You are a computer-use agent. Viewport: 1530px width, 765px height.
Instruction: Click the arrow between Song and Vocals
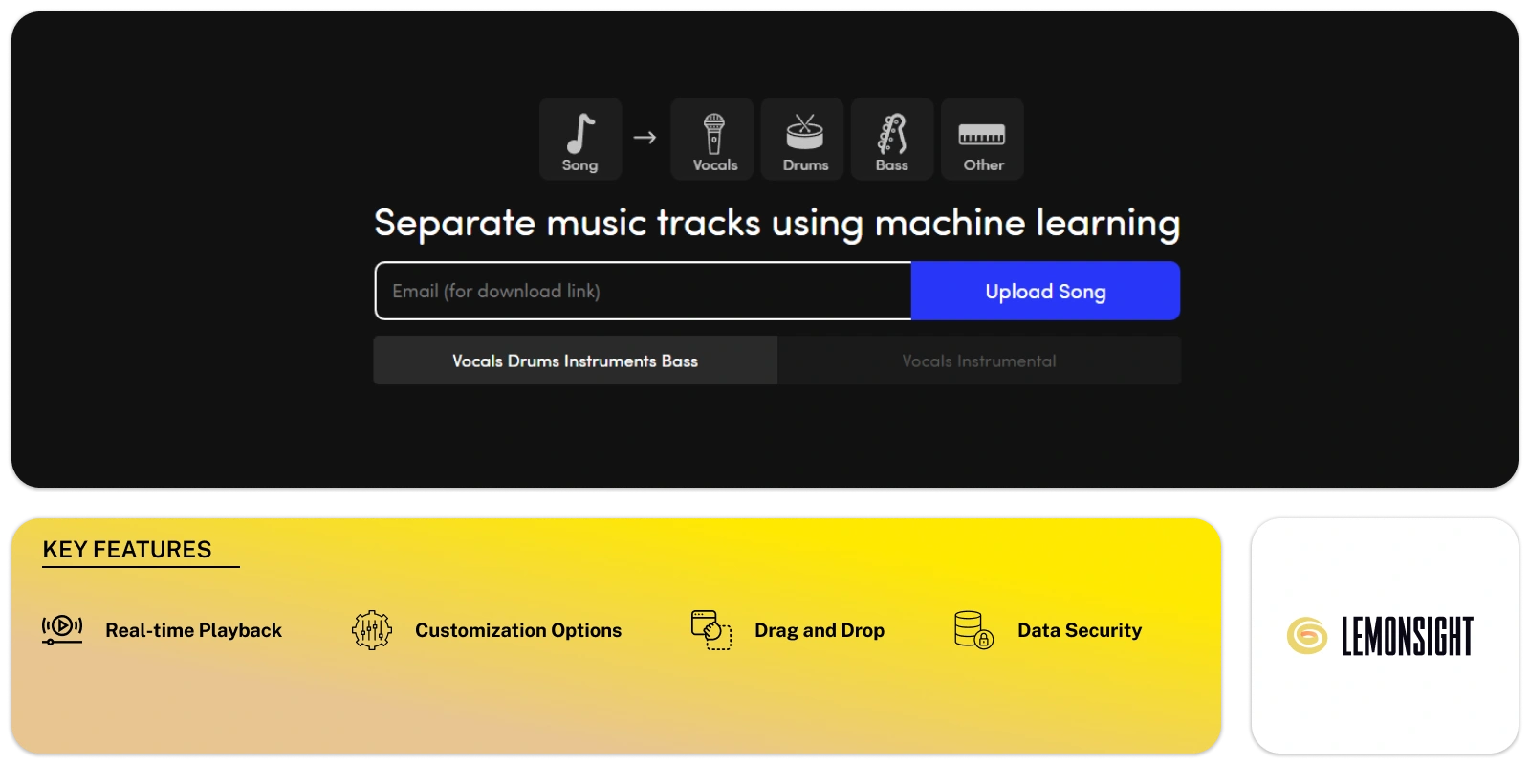[645, 138]
